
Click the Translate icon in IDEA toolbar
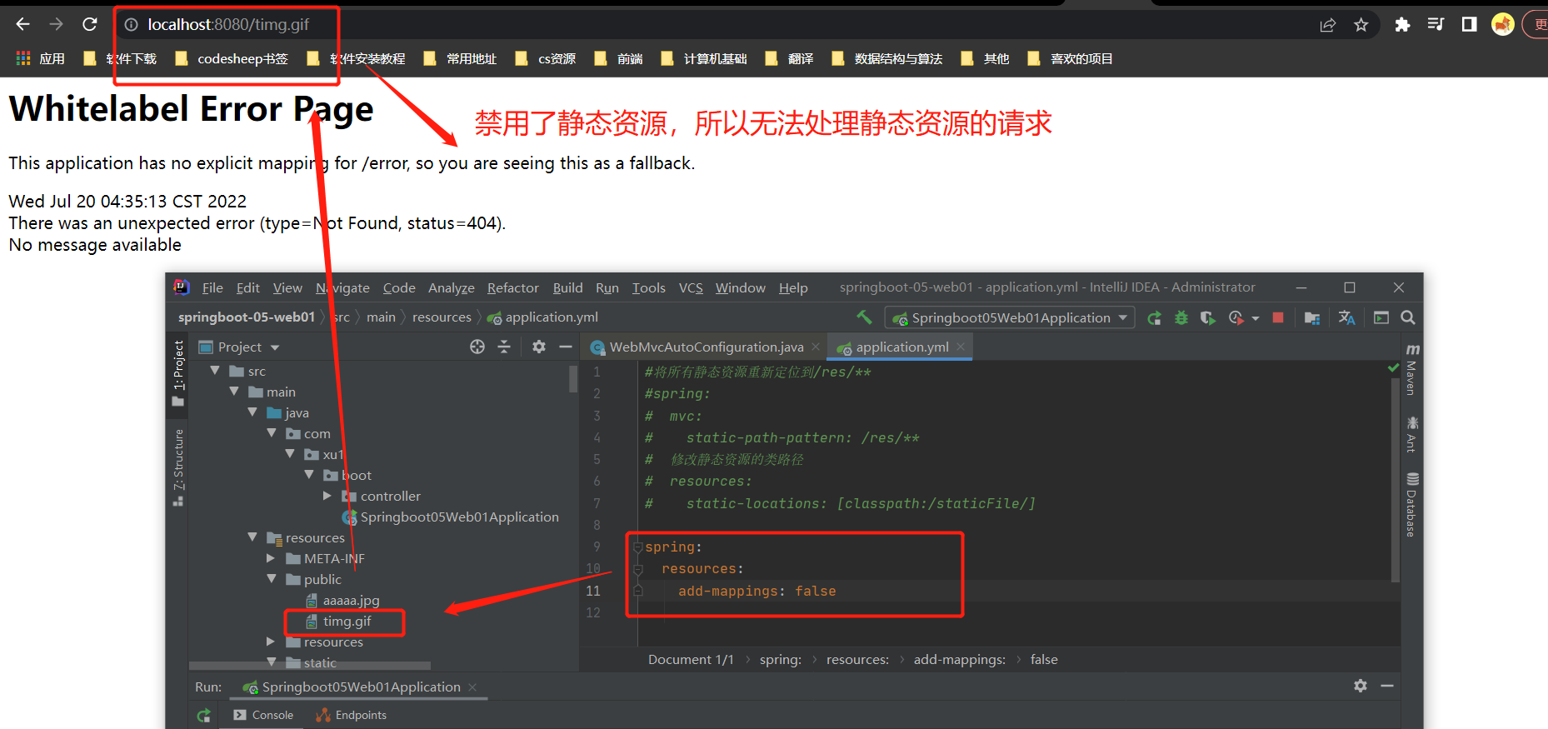pyautogui.click(x=1346, y=317)
